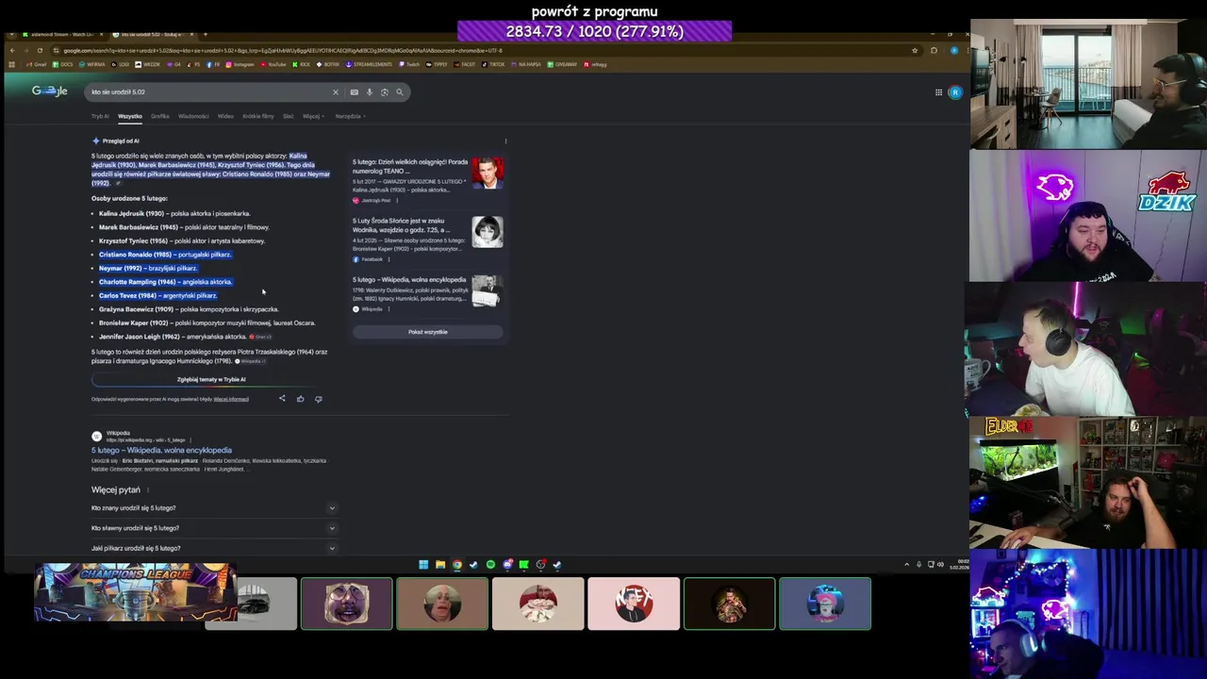1207x679 pixels.
Task: Expand 'Jaki piłkarz urodził się 5 lutego?'
Action: click(x=213, y=547)
